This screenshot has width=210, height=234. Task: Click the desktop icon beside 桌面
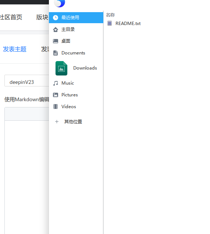[x=56, y=41]
